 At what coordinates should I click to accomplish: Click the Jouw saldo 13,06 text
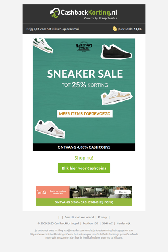point(130,29)
